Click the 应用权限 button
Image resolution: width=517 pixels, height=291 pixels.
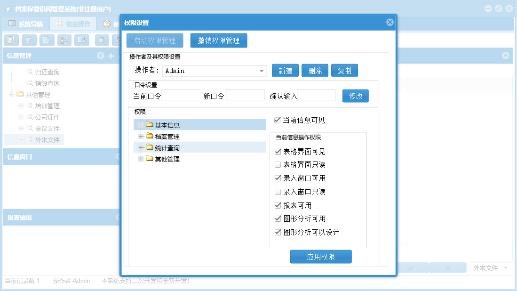click(x=321, y=257)
